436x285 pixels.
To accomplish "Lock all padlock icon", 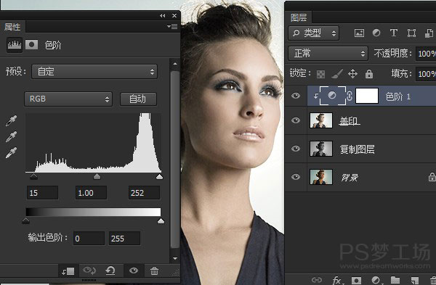I will [x=369, y=74].
